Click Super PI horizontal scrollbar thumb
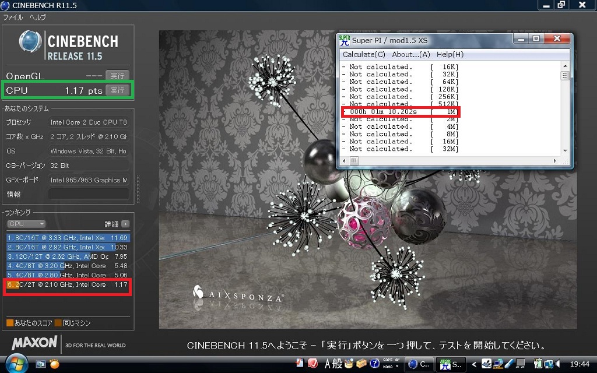The height and width of the screenshot is (373, 597). click(354, 161)
